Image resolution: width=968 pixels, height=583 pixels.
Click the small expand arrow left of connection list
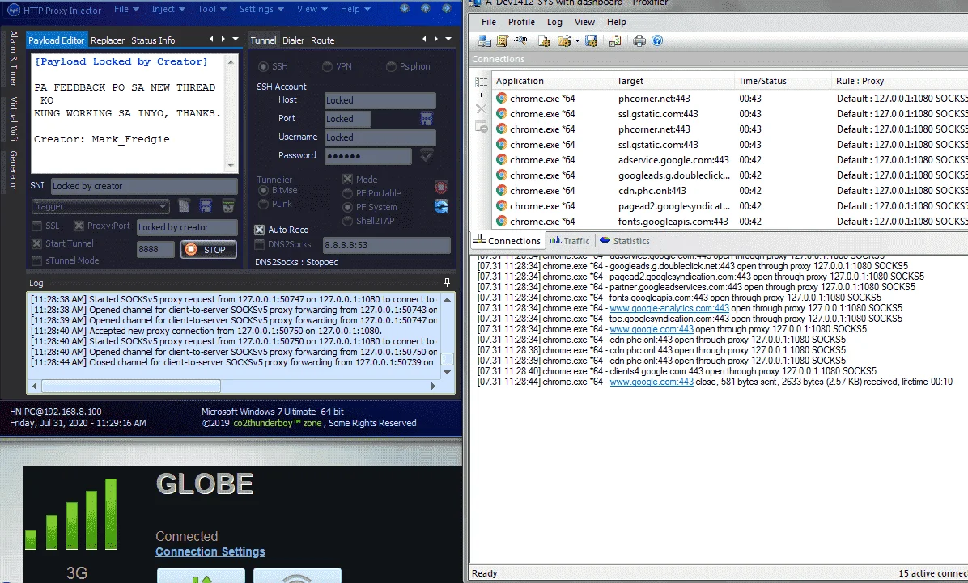point(482,95)
